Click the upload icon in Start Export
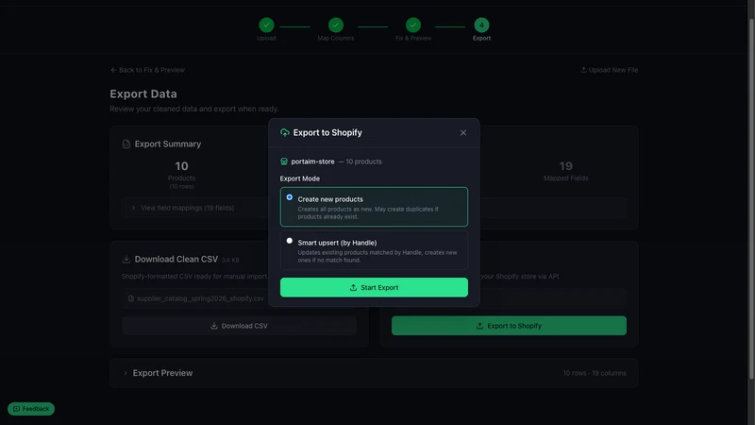The width and height of the screenshot is (755, 425). click(353, 287)
